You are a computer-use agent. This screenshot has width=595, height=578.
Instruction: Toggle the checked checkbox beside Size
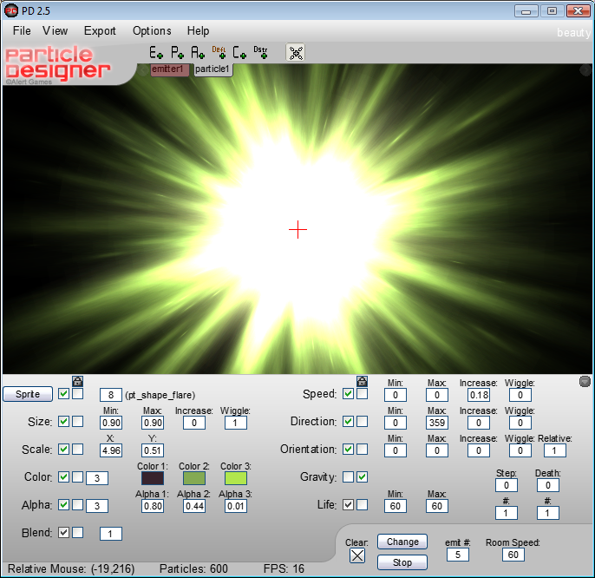(63, 422)
